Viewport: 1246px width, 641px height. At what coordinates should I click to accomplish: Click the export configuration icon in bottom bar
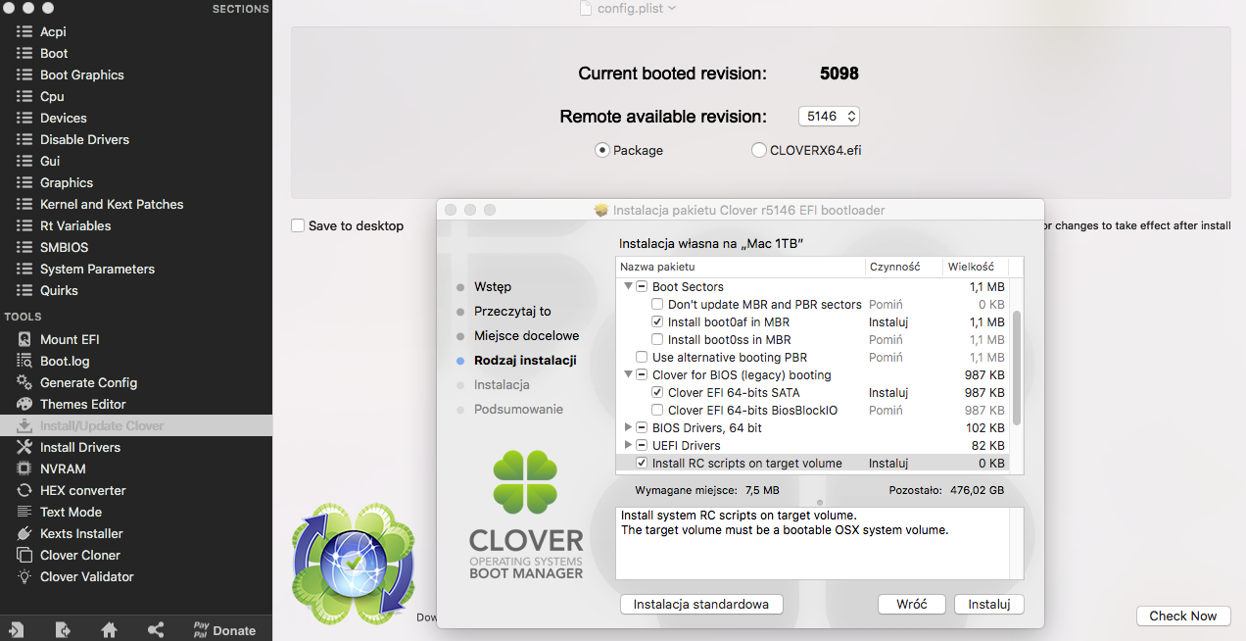(63, 629)
